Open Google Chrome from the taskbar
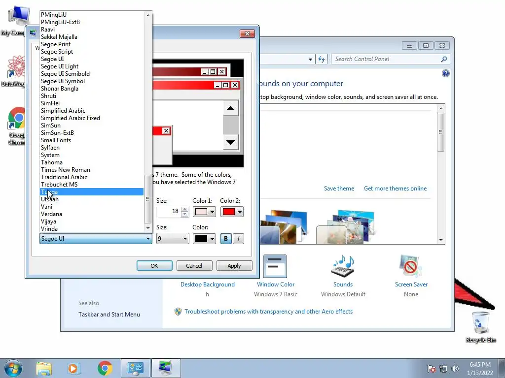Image resolution: width=505 pixels, height=378 pixels. pyautogui.click(x=105, y=368)
